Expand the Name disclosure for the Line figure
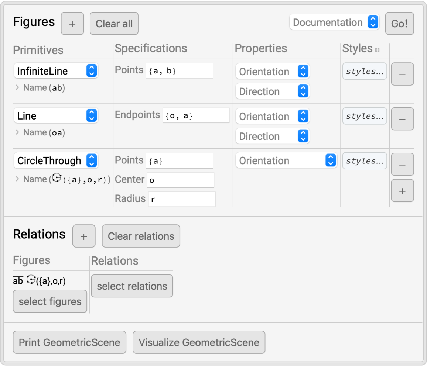 click(x=17, y=132)
